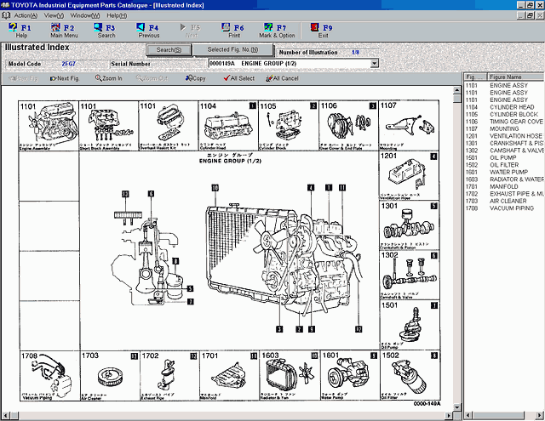Select thumbnail 1101 Overhaul Gasket Kit

click(169, 126)
